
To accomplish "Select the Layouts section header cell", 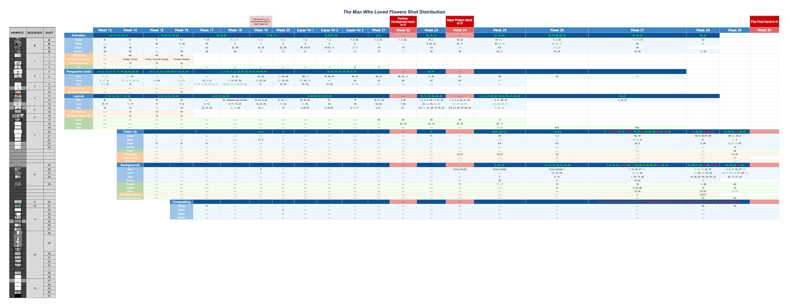I will click(78, 96).
